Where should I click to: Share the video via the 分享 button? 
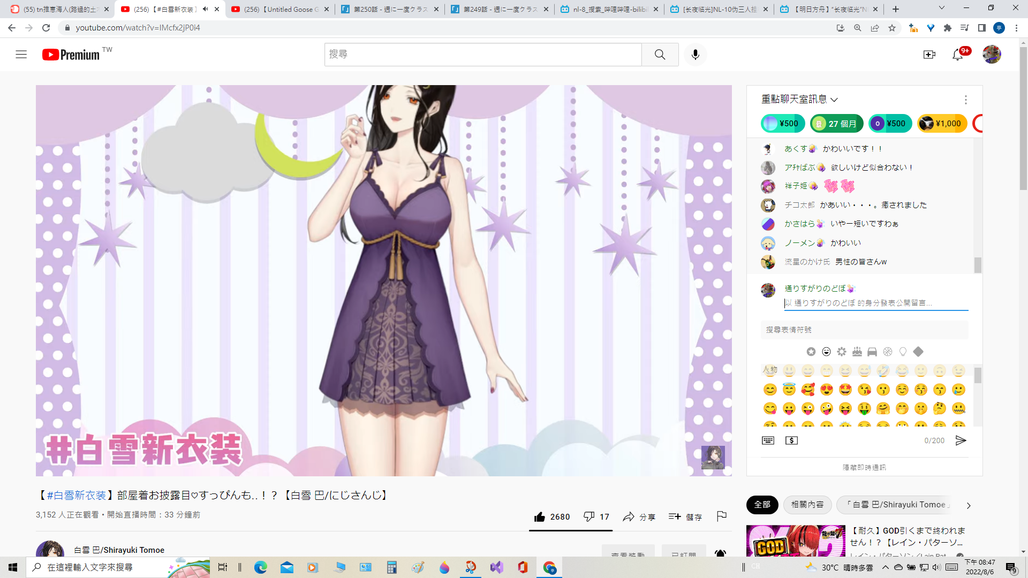639,516
